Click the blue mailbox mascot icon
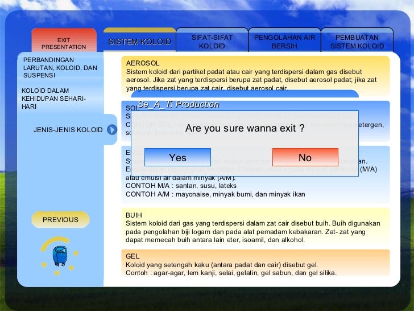Viewport: 414px width, 311px height. point(60,256)
